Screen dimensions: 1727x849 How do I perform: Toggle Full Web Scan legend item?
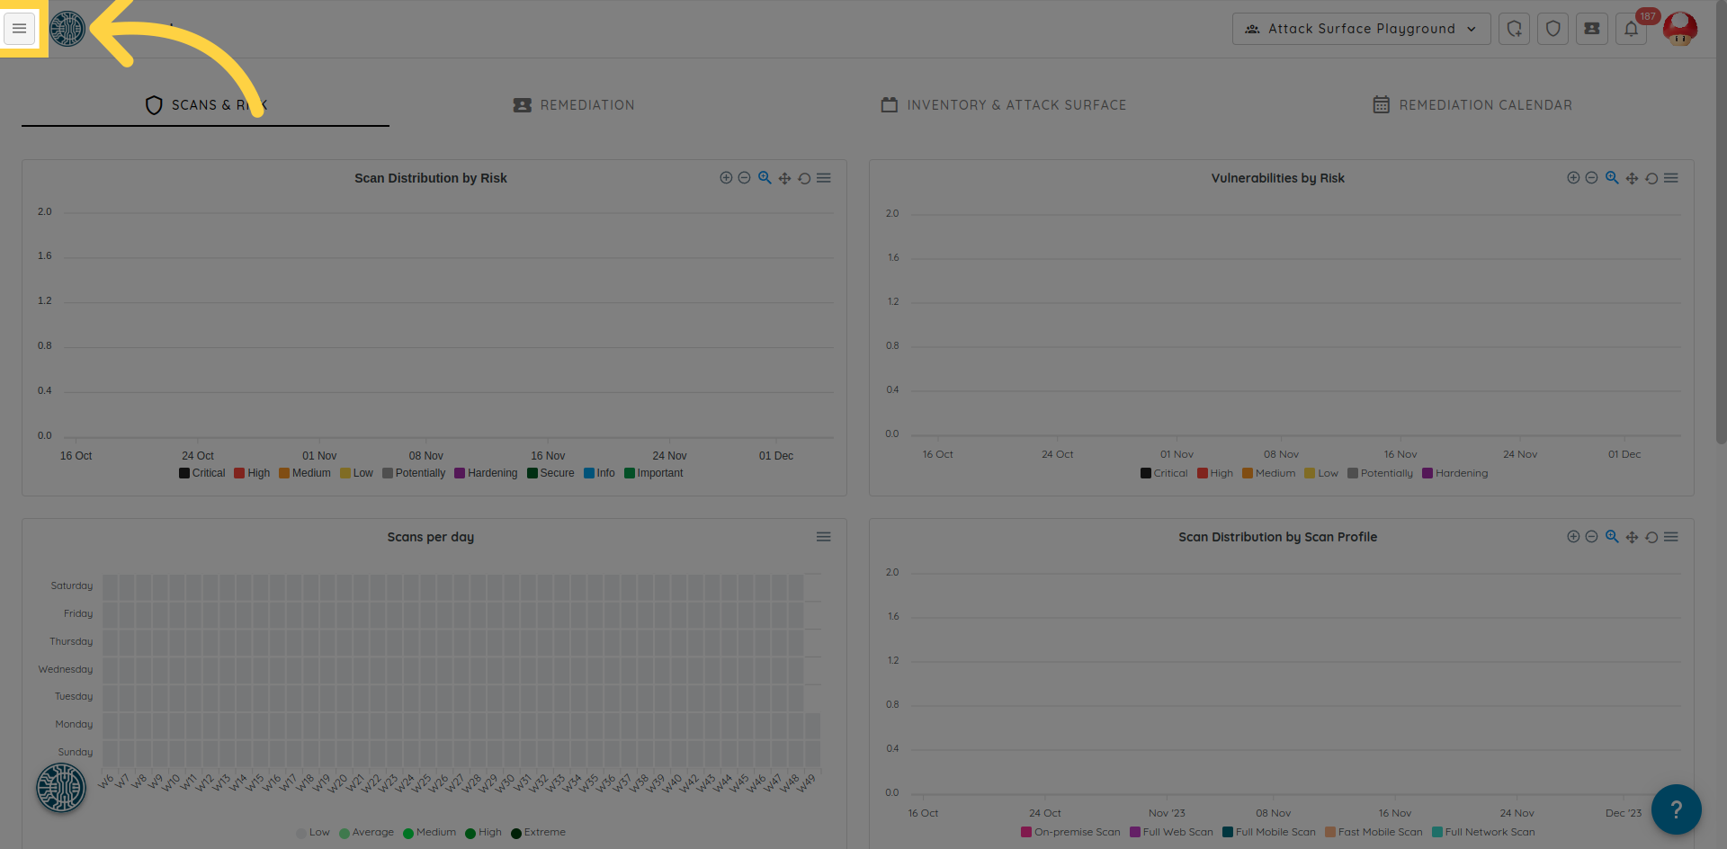click(1171, 832)
